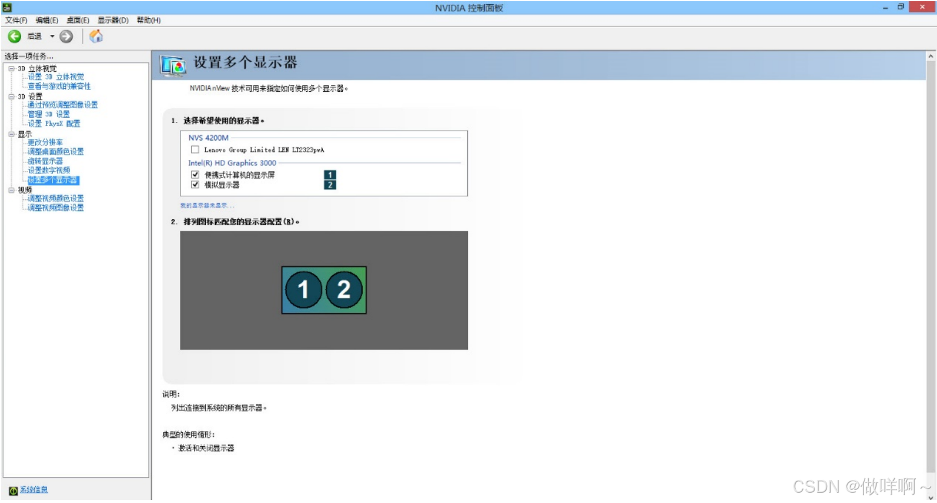Open 管理 3D 设置 task

[49, 114]
